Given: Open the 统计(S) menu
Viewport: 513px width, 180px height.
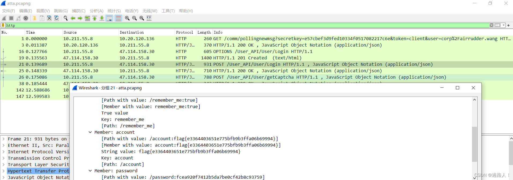Looking at the screenshot, I should (x=114, y=11).
